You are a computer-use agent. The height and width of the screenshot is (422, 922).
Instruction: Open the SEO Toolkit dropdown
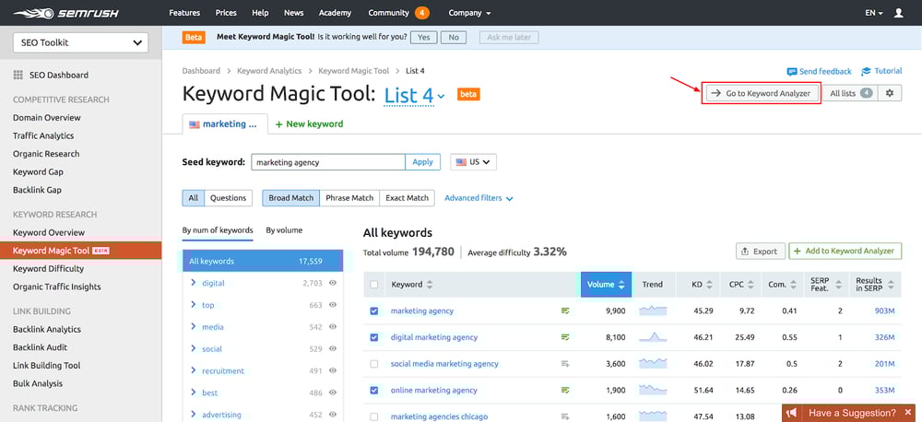(80, 43)
